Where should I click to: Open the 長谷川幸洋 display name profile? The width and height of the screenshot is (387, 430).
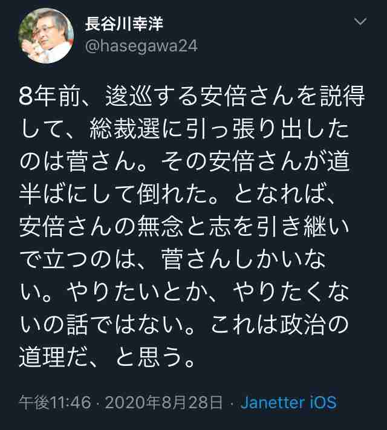(x=124, y=24)
